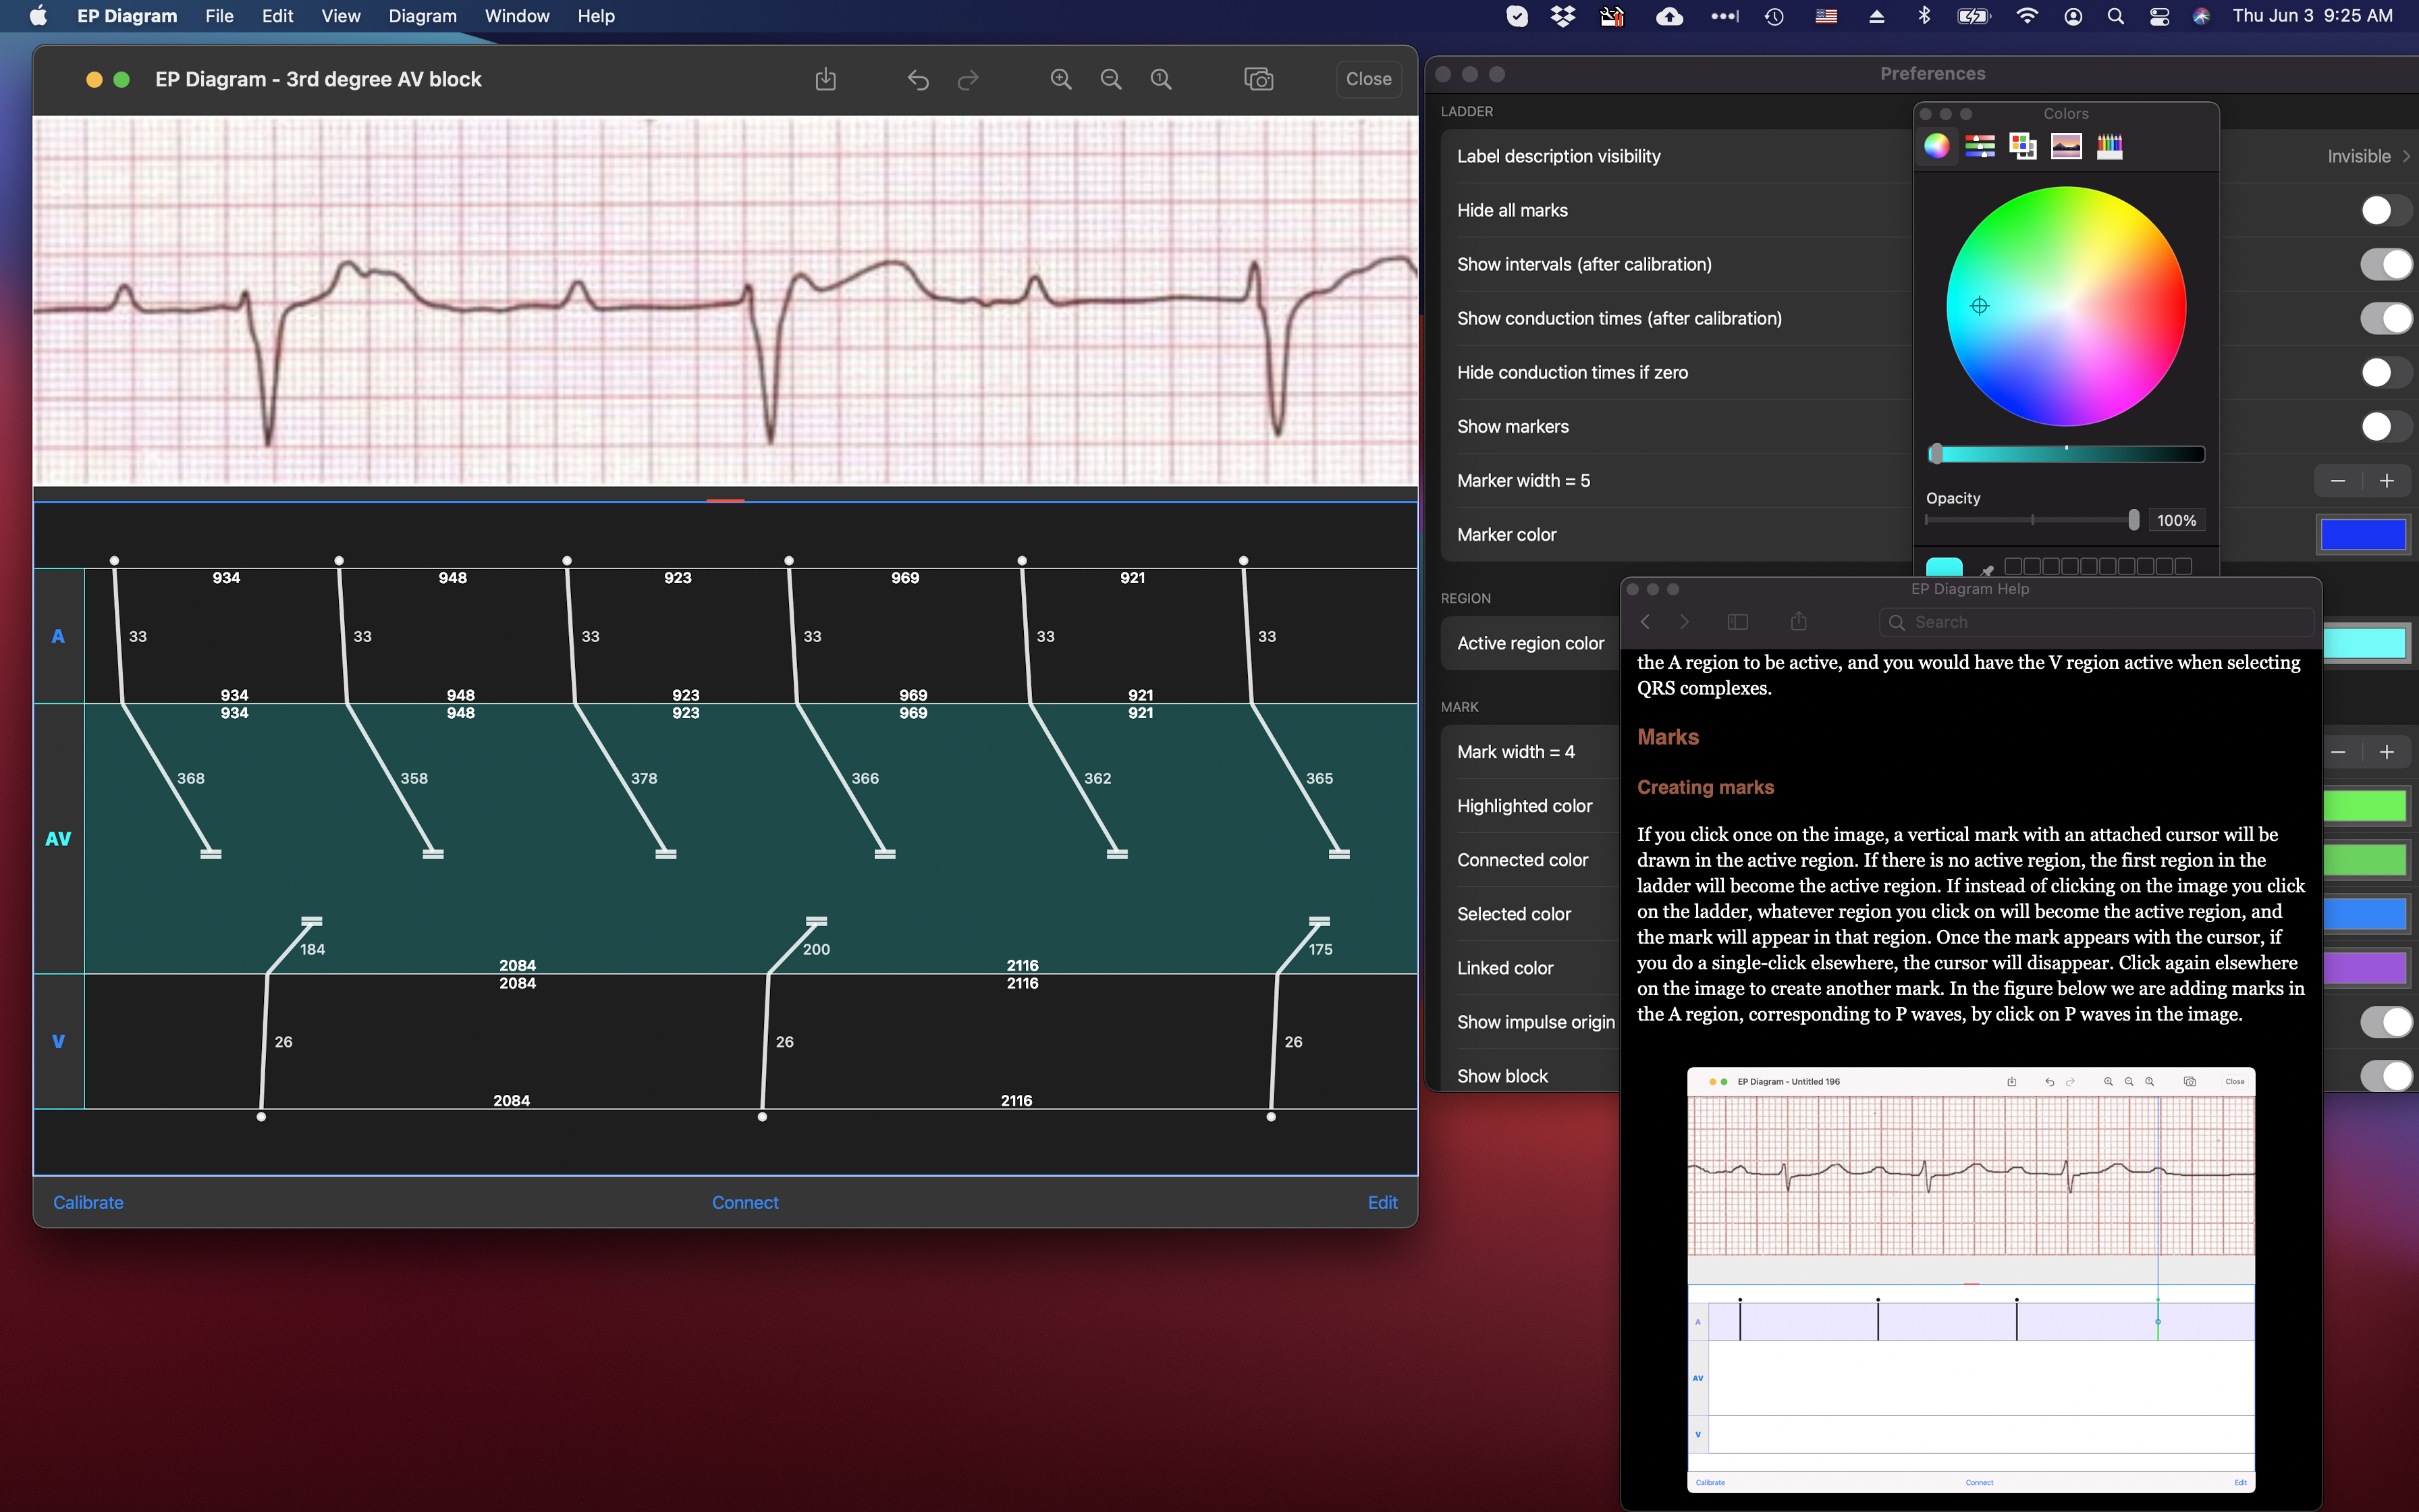
Task: Click the zoom in magnifier icon
Action: click(x=1060, y=79)
